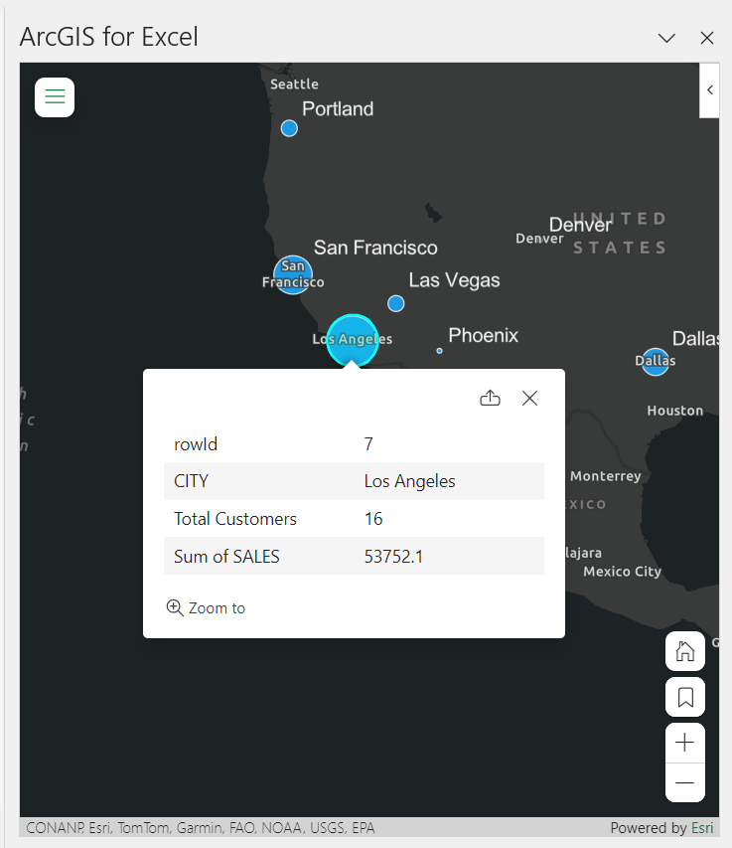Click the Total Customers field label
The image size is (732, 848).
click(x=235, y=519)
